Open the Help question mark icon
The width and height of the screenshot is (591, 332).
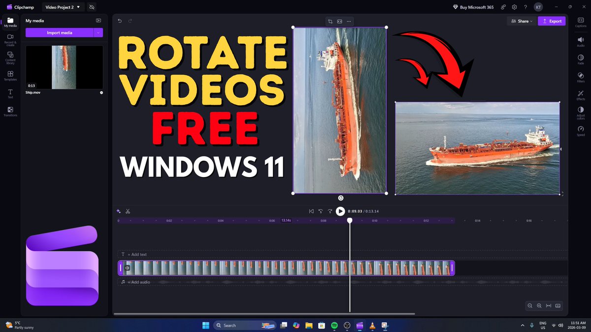[x=525, y=7]
